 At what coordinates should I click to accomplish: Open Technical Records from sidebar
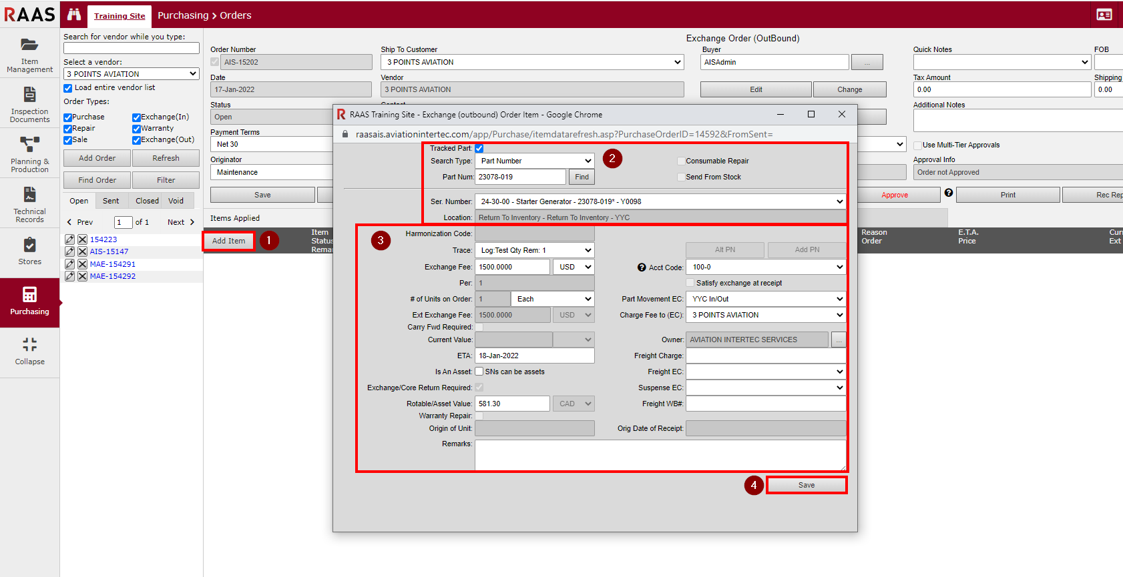[x=29, y=204]
